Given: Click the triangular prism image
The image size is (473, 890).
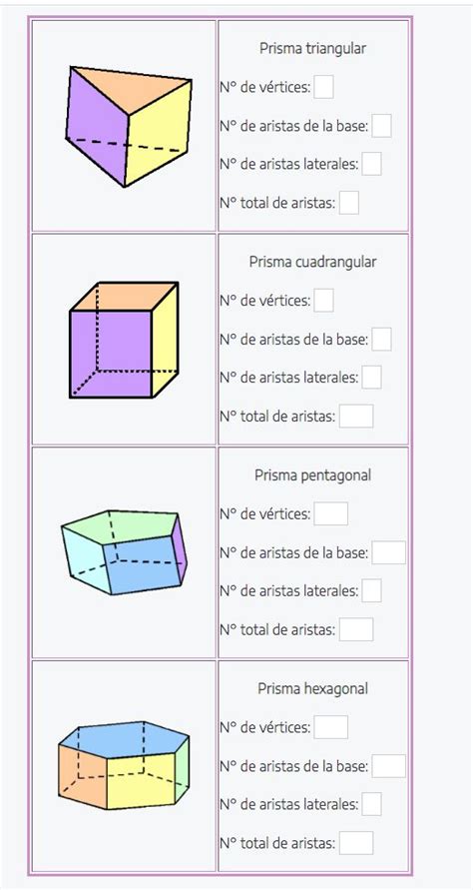Looking at the screenshot, I should 129,127.
